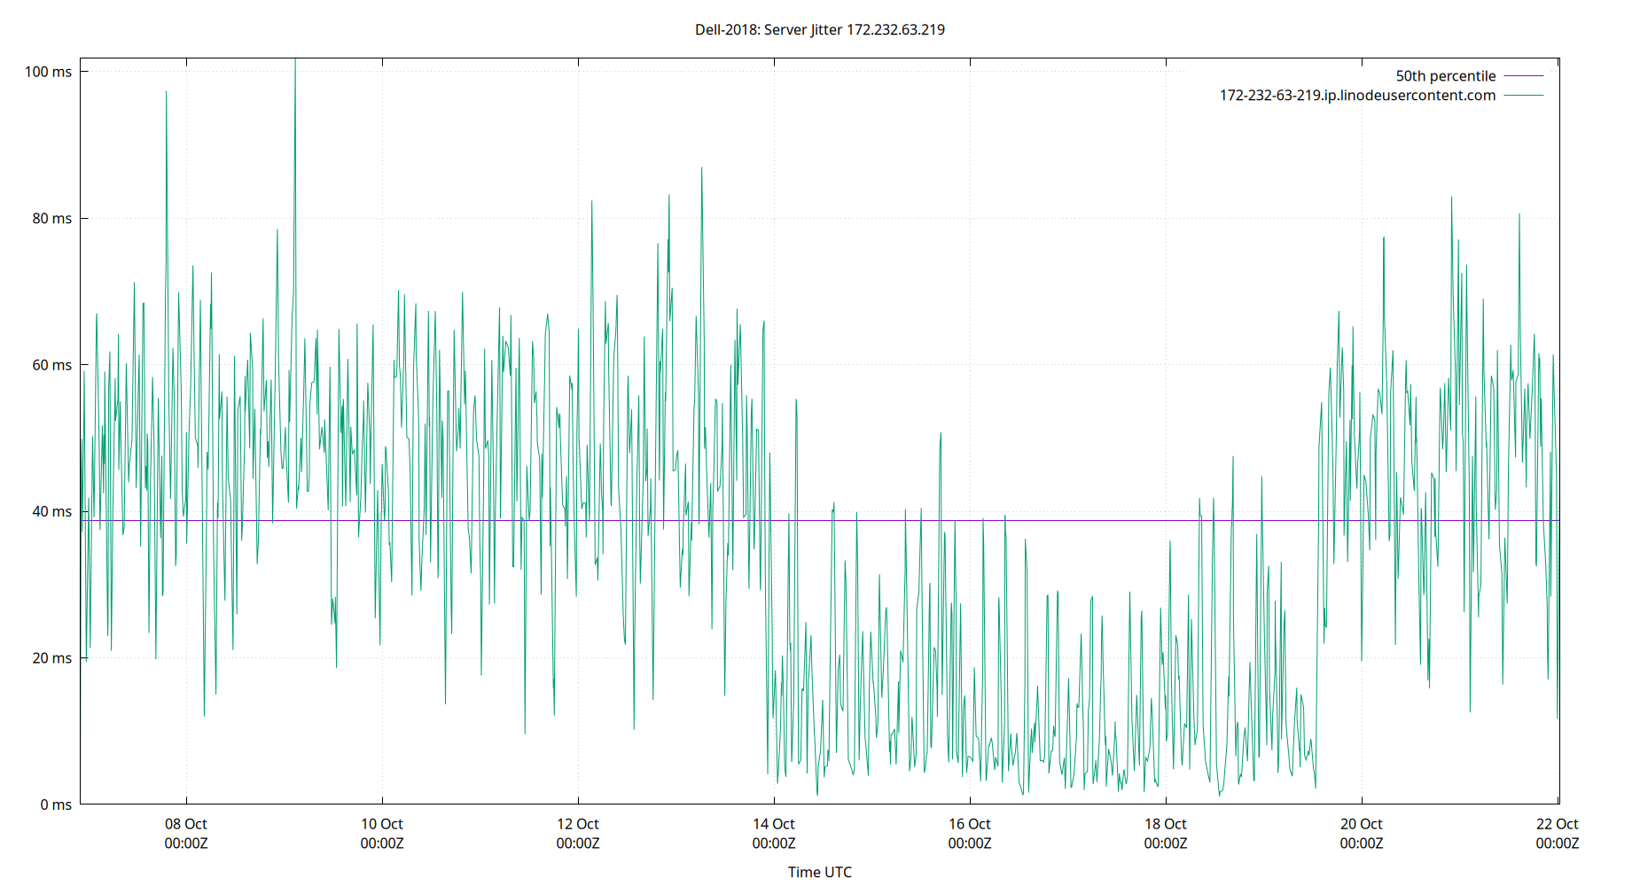Select the '50th percentile' legend label
The image size is (1640, 886).
[x=1446, y=76]
